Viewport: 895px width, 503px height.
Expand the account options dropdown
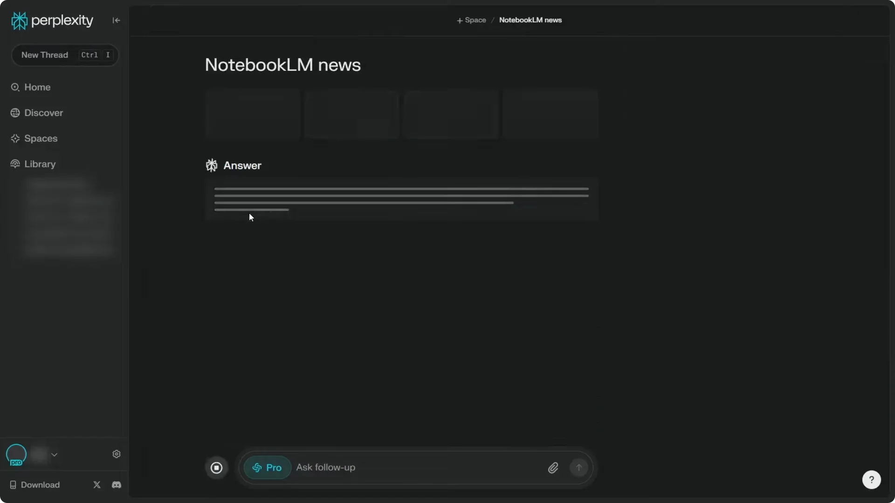click(x=54, y=455)
